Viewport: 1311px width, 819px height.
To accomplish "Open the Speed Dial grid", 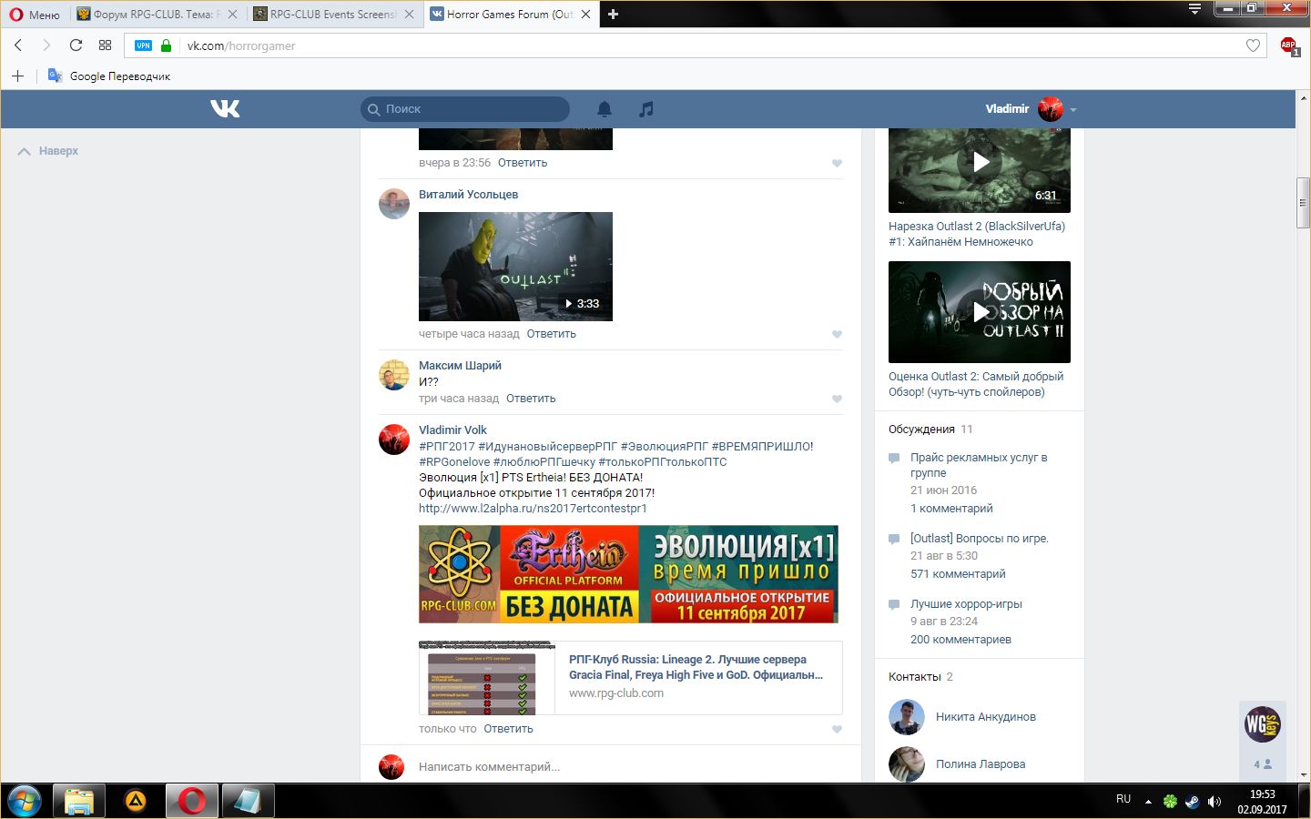I will coord(105,45).
